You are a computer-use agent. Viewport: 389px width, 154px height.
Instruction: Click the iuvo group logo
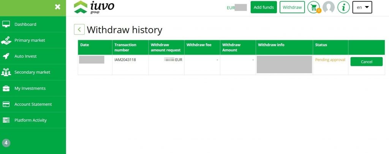coord(94,7)
